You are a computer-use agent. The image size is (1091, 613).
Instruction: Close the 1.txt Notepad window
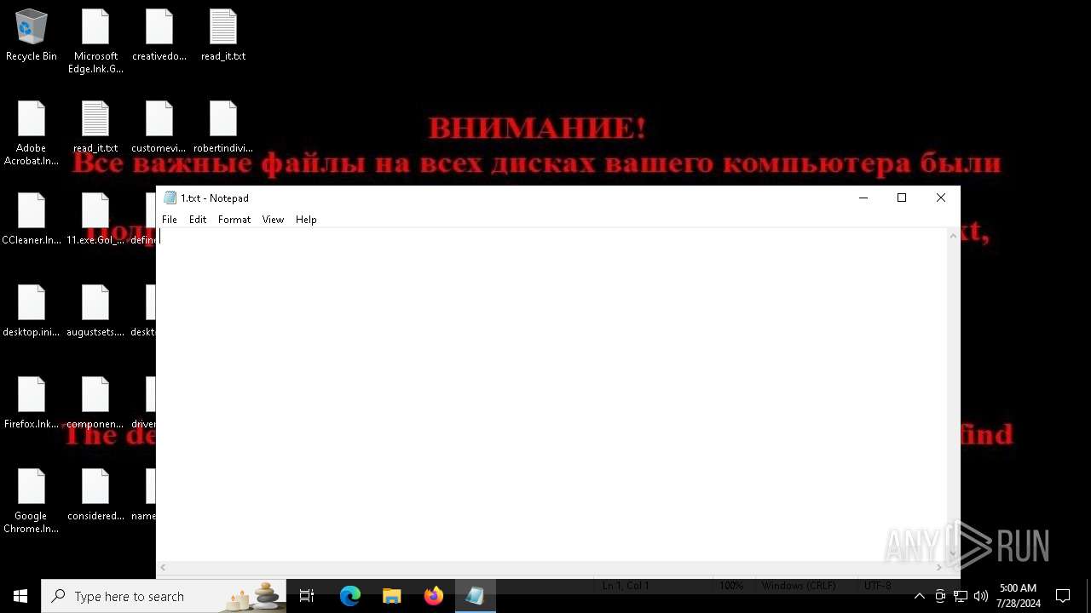[x=941, y=198]
